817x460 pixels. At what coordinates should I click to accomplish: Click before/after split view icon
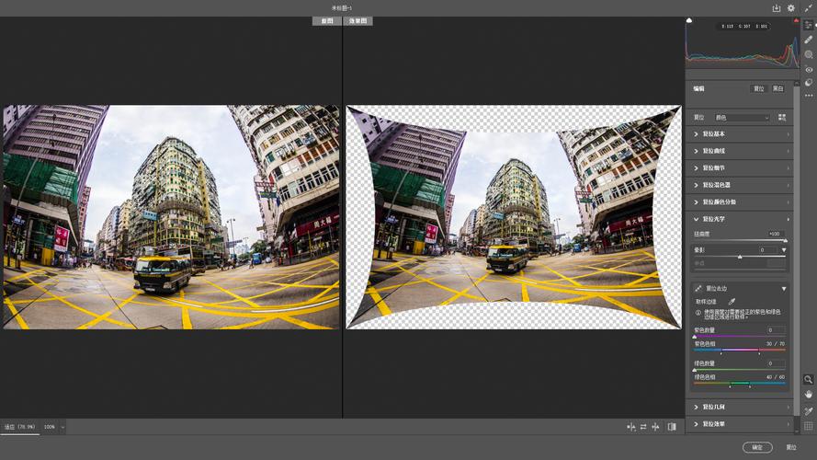[631, 427]
